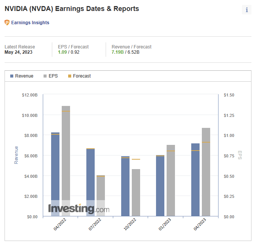Screen dimensions: 256x244
Task: Click the Latest Release label
Action: coord(20,47)
